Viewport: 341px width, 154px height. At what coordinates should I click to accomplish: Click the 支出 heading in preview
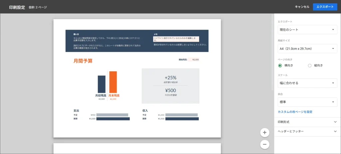[76, 110]
